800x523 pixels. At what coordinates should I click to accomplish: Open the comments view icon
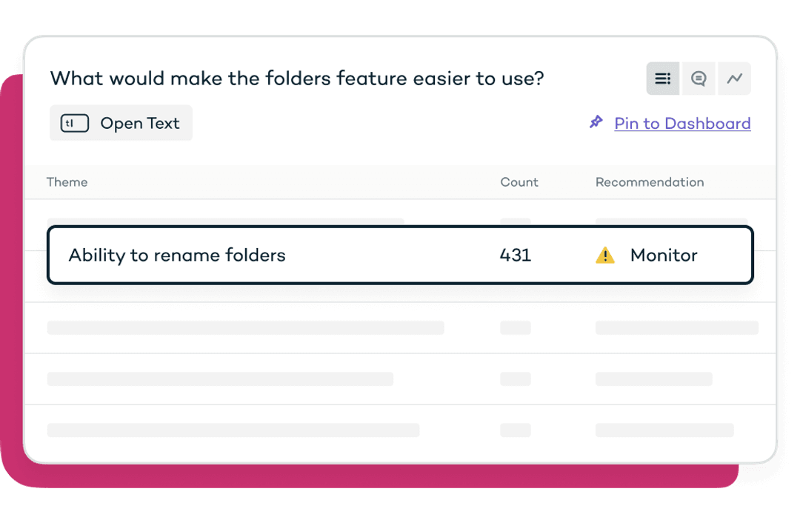[699, 79]
